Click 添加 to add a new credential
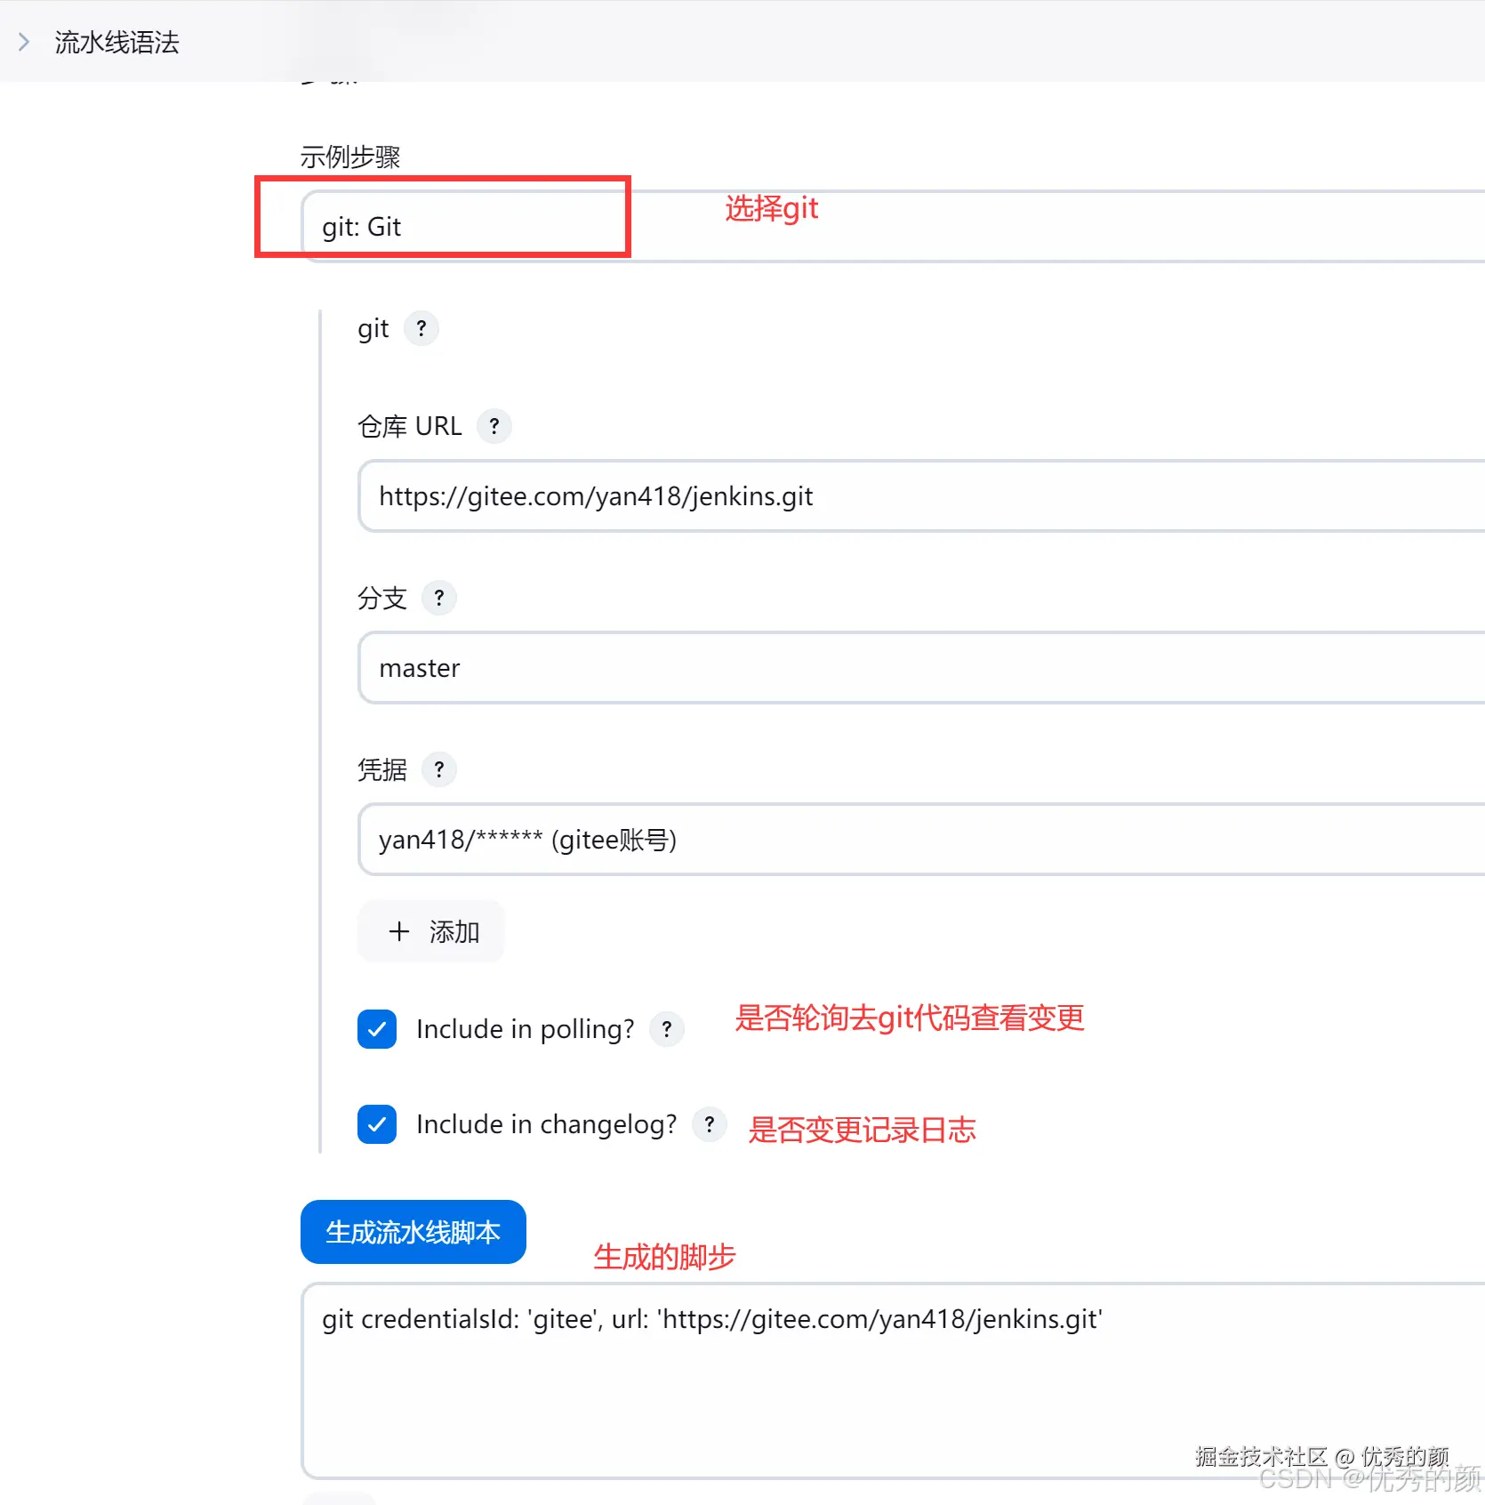The image size is (1485, 1505). point(430,931)
